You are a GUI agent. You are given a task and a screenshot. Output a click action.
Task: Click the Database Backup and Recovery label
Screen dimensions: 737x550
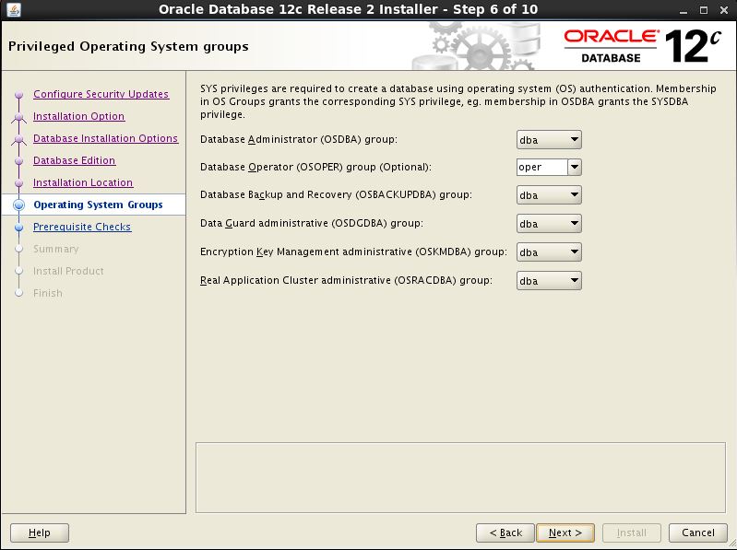point(336,194)
